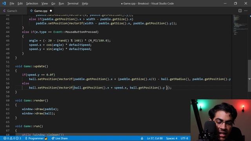Open the Selection menu

click(32, 4)
